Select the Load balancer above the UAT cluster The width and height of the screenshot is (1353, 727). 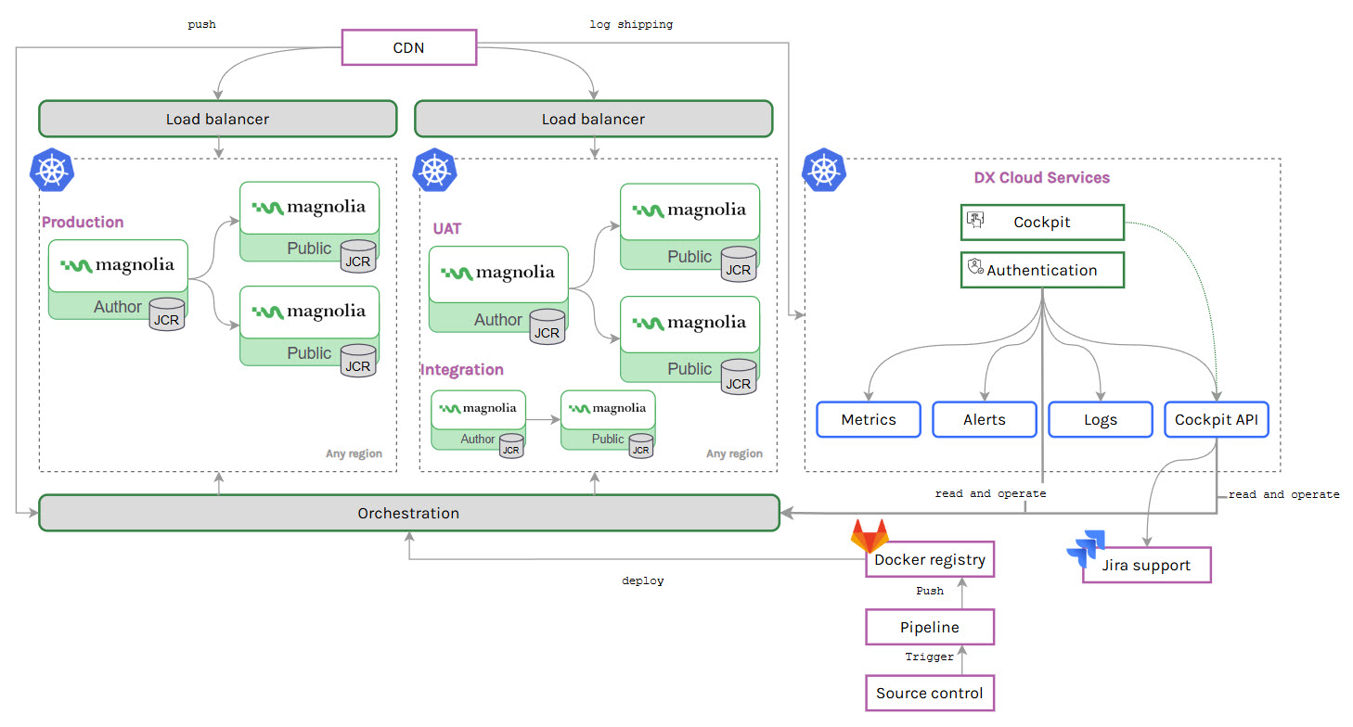coord(594,119)
